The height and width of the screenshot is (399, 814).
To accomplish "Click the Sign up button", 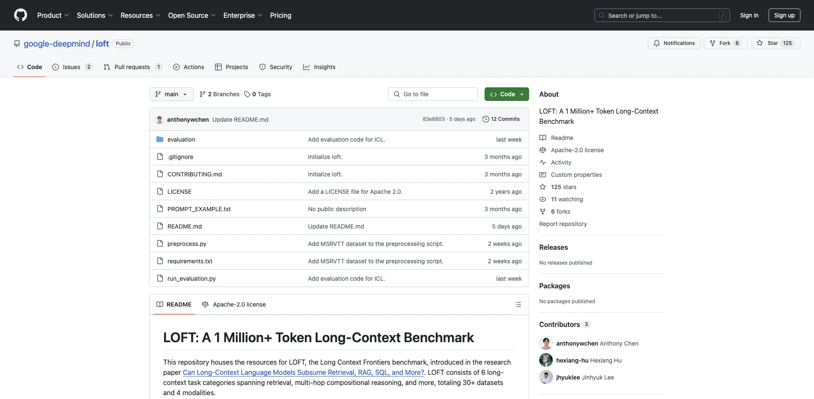I will pos(784,15).
